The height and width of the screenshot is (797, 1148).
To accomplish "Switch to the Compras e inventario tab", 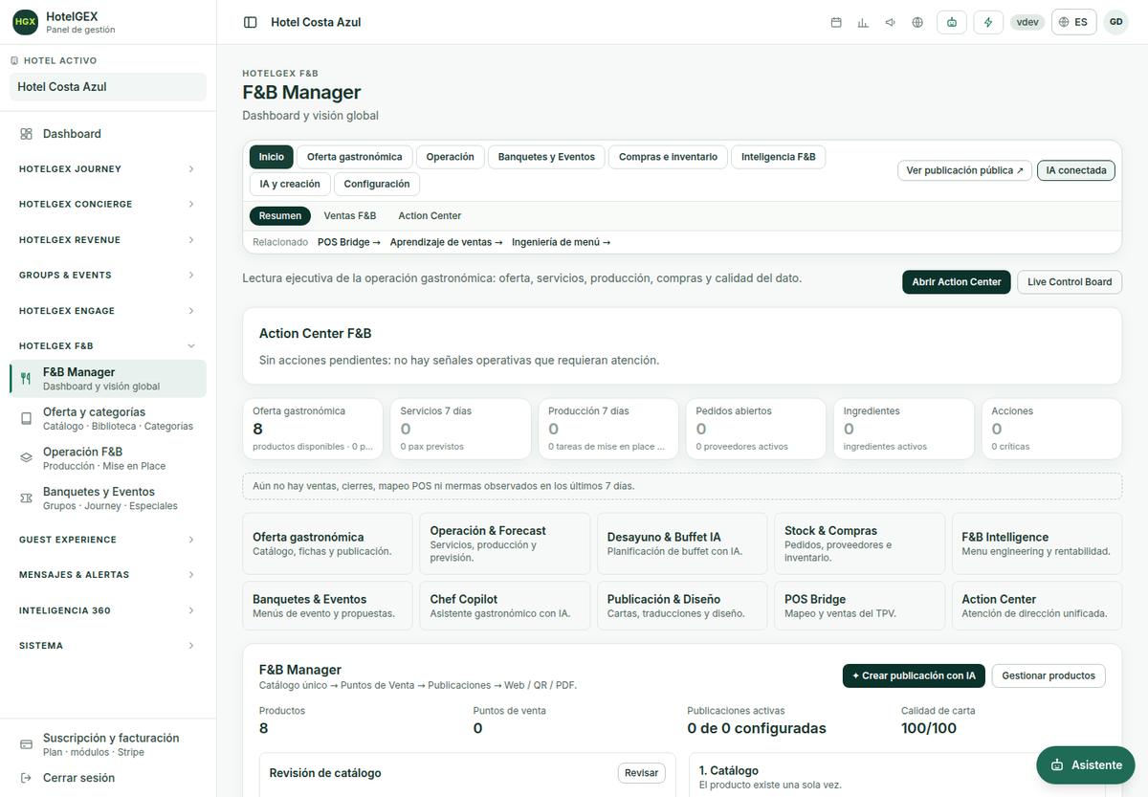I will click(668, 157).
